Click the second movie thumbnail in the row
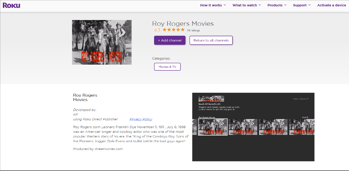This screenshot has height=171, width=349. click(243, 127)
